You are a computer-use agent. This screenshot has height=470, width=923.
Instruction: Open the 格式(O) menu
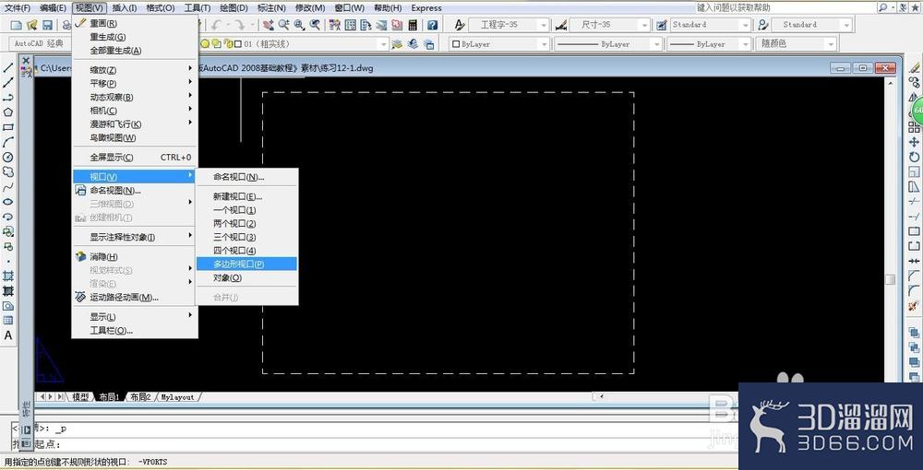click(161, 8)
